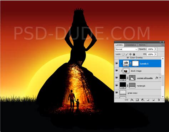Viewport: 169px width, 132px height.
Task: Open New Fill or Adjustment Layer menu
Action: click(x=143, y=100)
